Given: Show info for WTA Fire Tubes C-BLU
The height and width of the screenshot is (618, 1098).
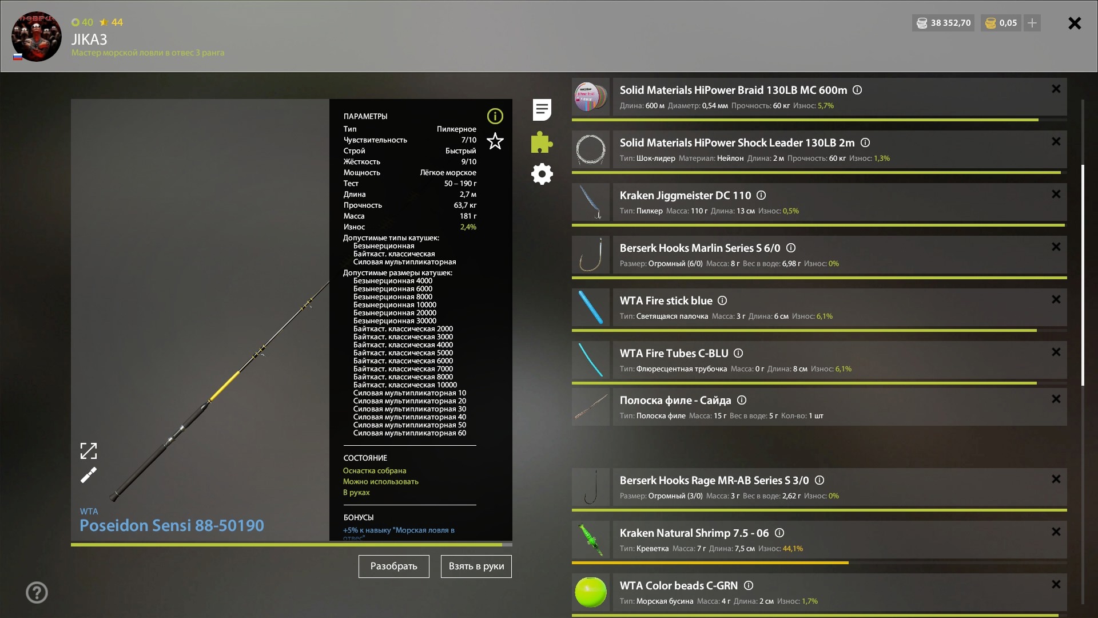Looking at the screenshot, I should tap(738, 353).
